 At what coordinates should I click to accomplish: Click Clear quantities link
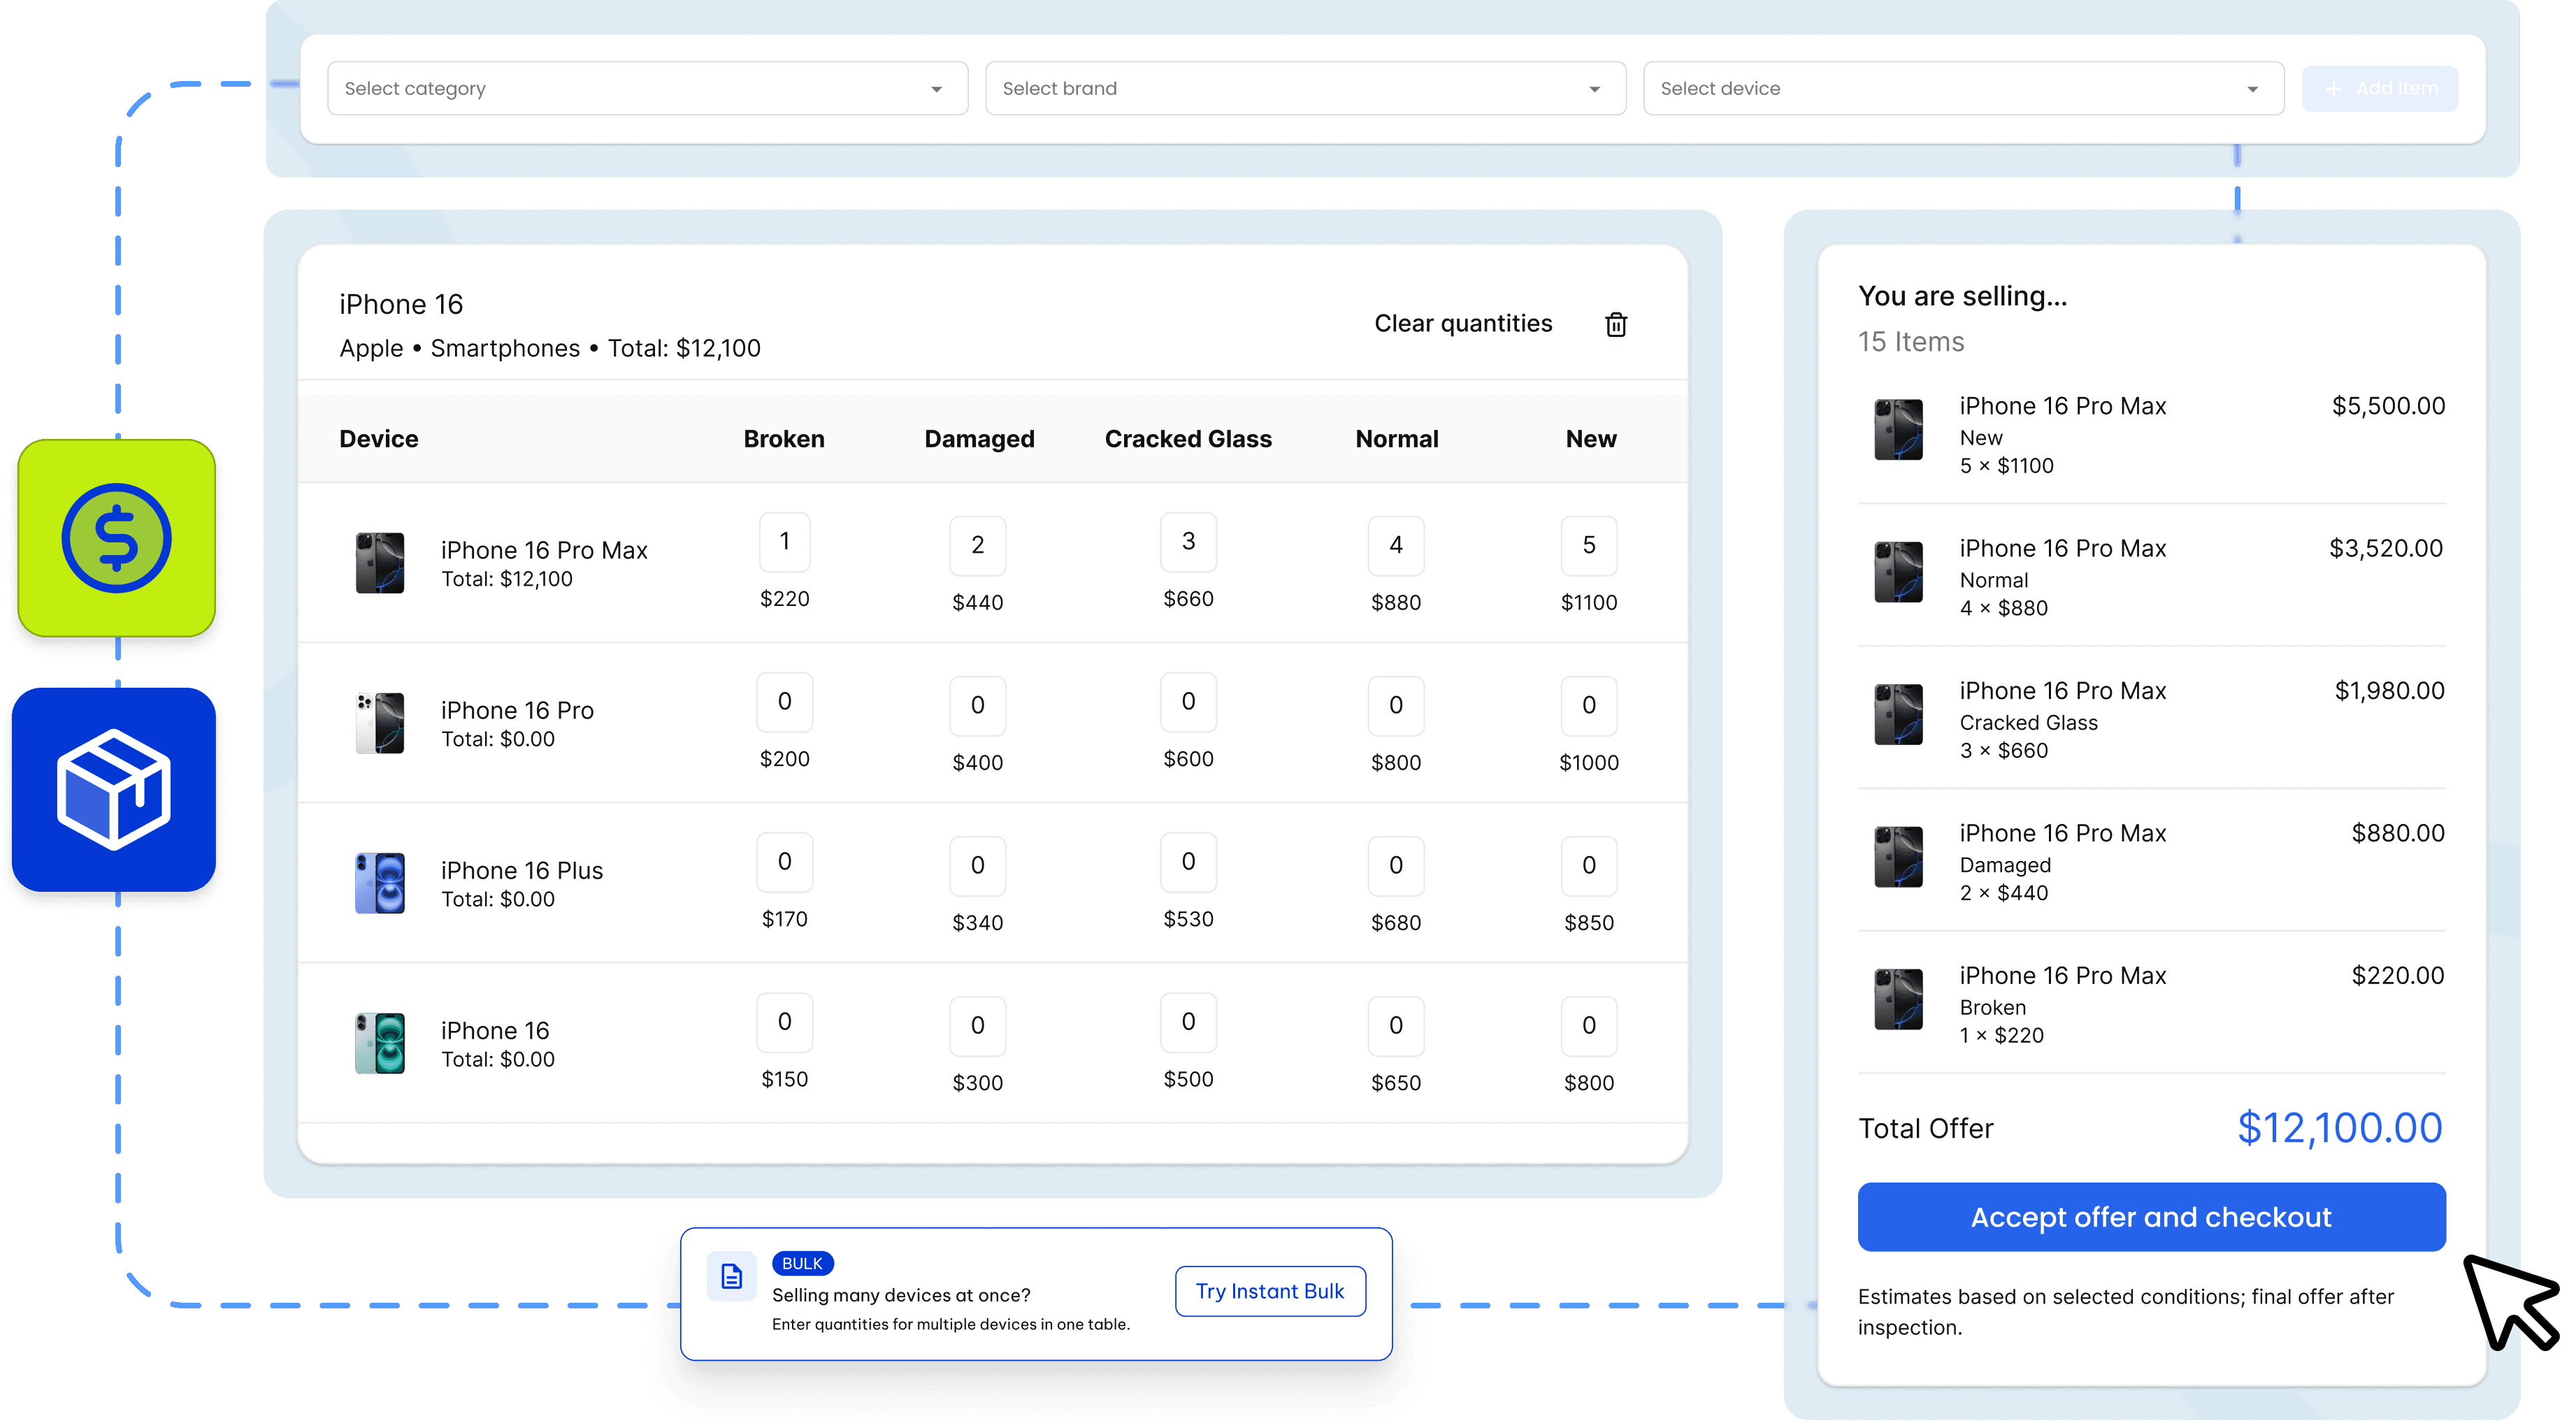click(1462, 323)
